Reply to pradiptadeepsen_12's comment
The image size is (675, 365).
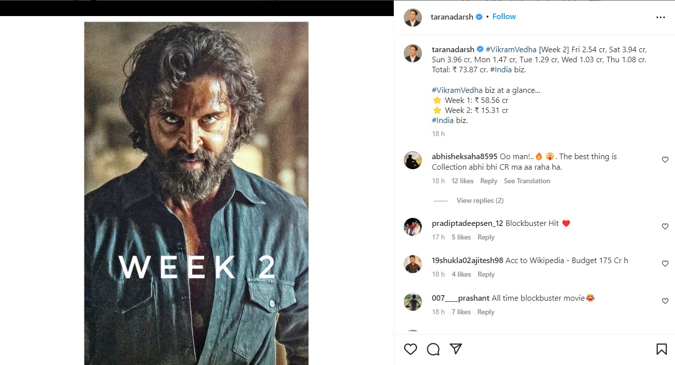486,237
